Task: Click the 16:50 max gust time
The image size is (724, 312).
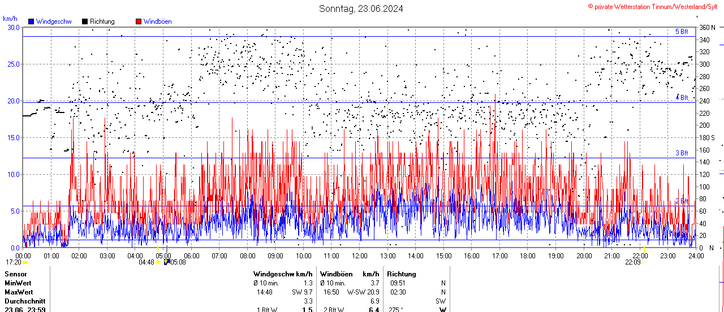Action: coord(331,292)
